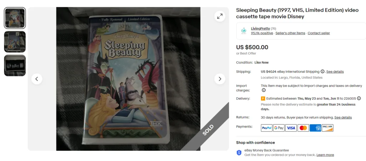The width and height of the screenshot is (366, 161).
Task: Click the LivingPretty seller logo
Action: 244,31
